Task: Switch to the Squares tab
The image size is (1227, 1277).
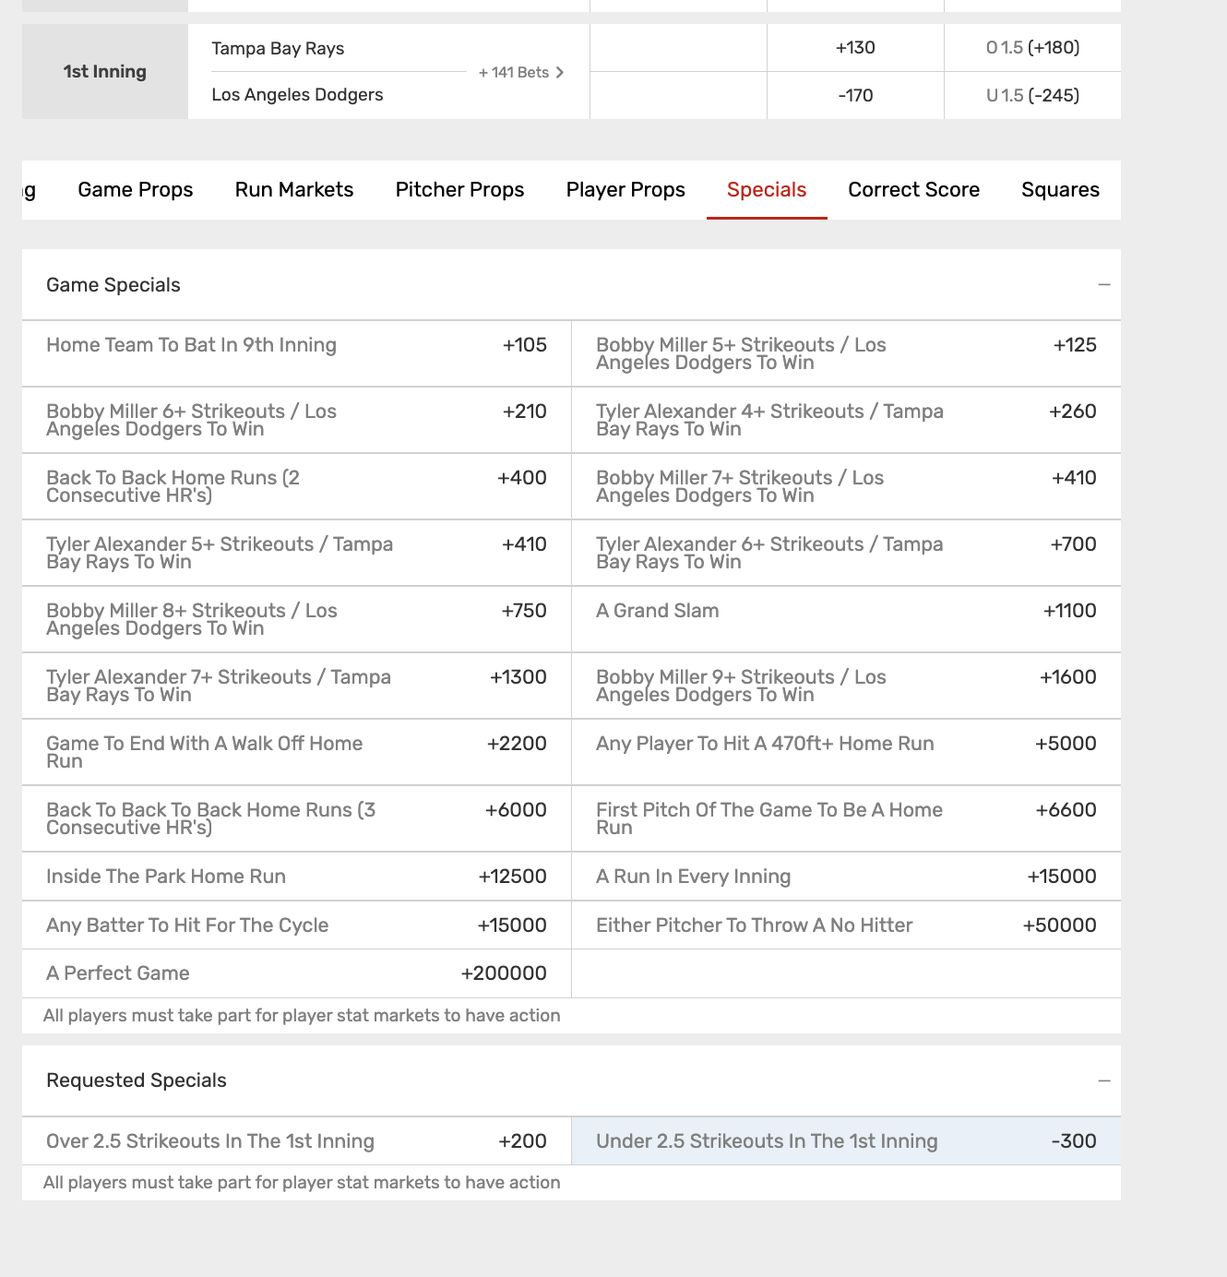Action: click(1060, 190)
